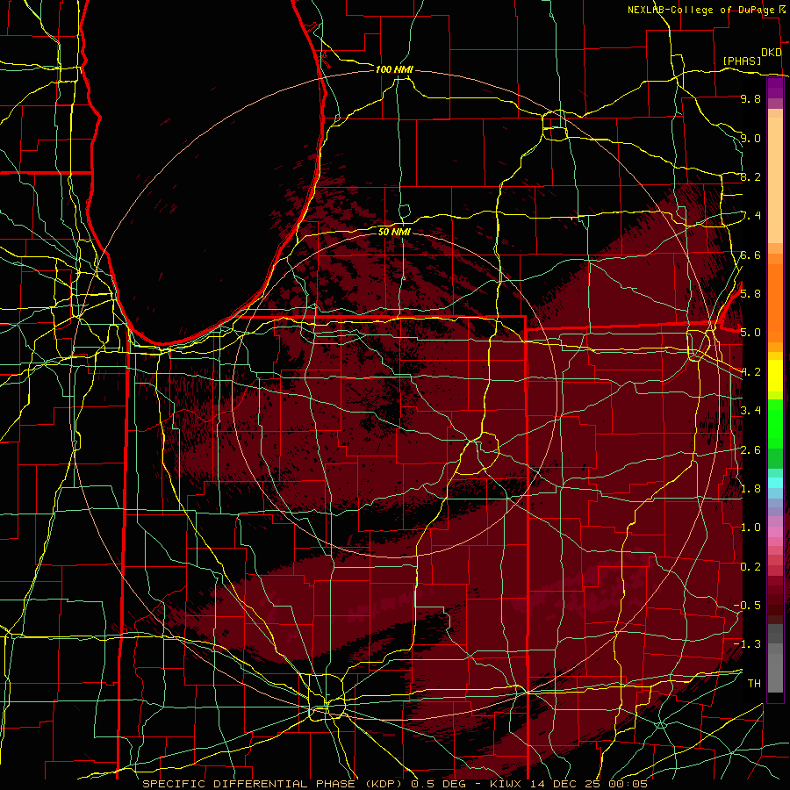Click the 5.0 value on the color scale

pos(750,333)
